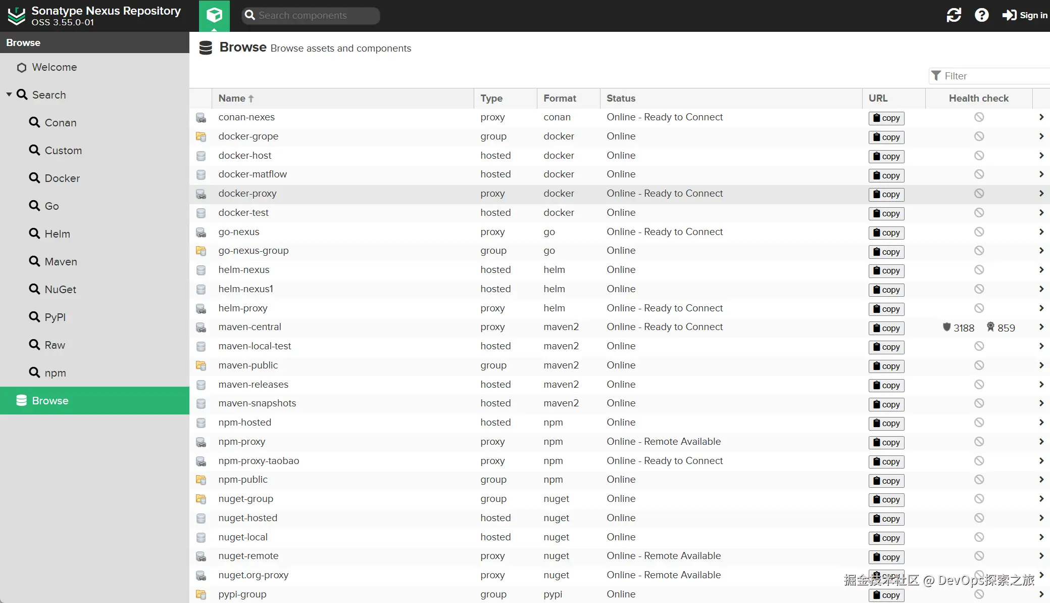The image size is (1050, 603).
Task: Open the Docker search menu item
Action: 62,178
